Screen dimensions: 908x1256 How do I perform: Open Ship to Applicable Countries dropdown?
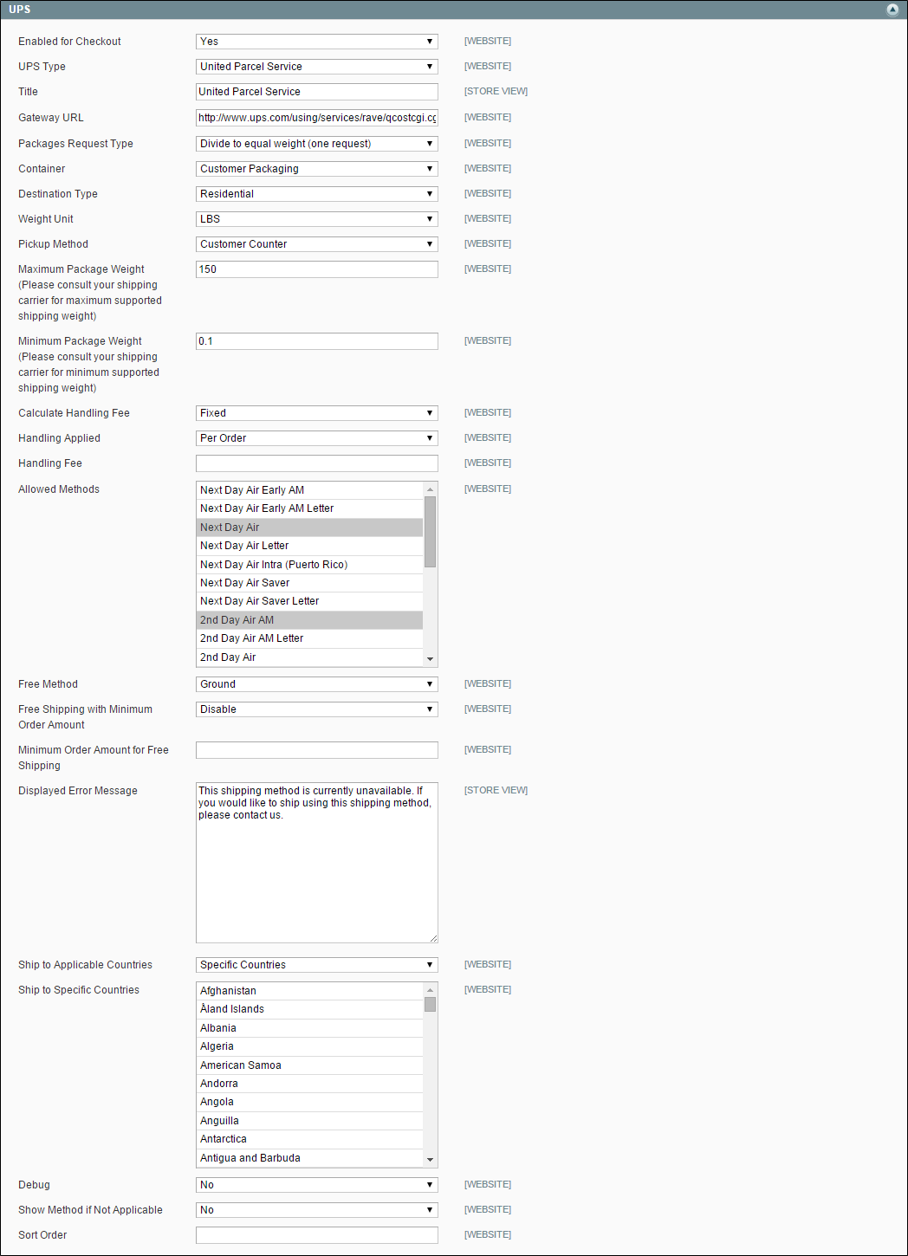tap(317, 965)
